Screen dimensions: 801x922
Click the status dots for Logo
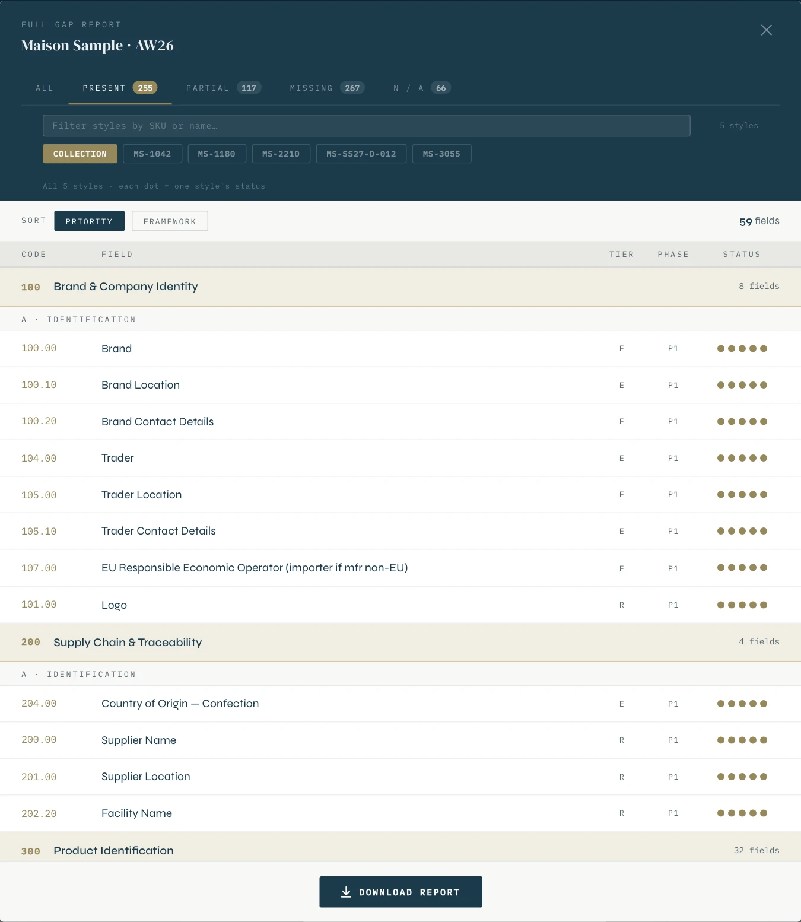click(742, 605)
